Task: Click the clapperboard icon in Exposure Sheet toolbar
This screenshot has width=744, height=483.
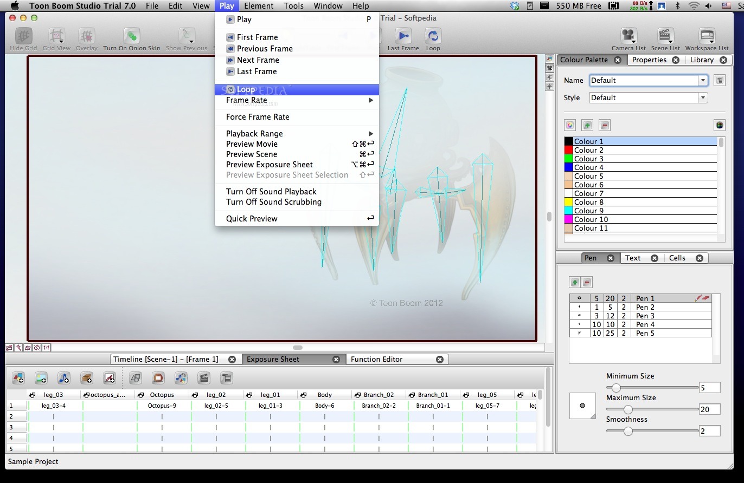Action: pyautogui.click(x=204, y=377)
